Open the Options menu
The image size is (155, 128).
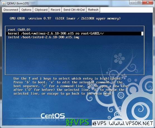click(x=26, y=10)
